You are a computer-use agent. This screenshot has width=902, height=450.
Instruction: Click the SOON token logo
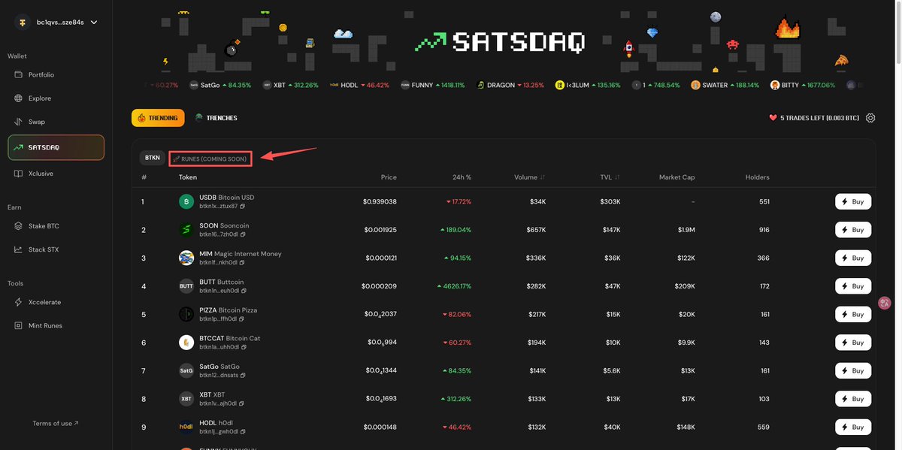point(186,230)
